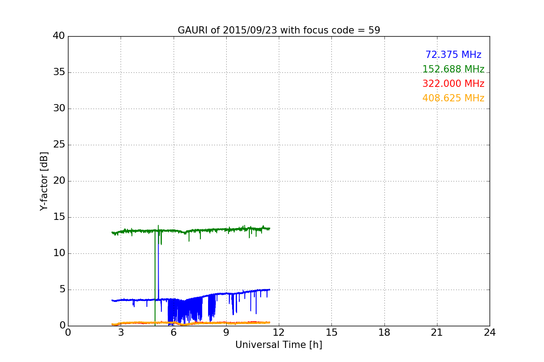This screenshot has width=544, height=362.
Task: Click x-axis tick label 6
Action: tap(174, 333)
